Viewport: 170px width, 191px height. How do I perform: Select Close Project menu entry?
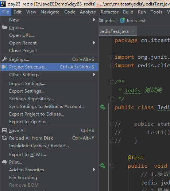[49, 51]
